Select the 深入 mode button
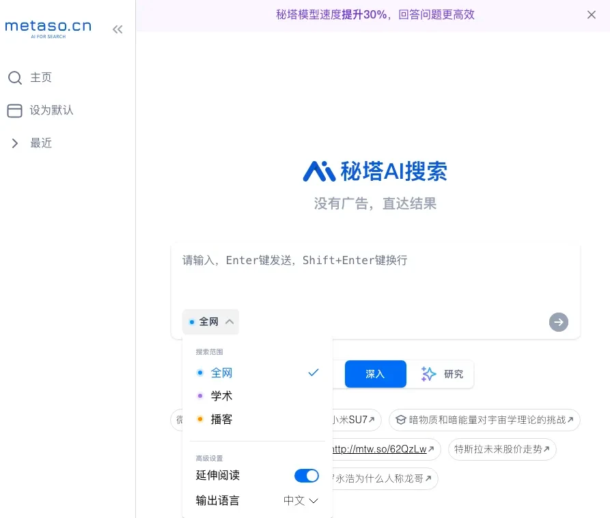This screenshot has height=518, width=610. [x=376, y=374]
